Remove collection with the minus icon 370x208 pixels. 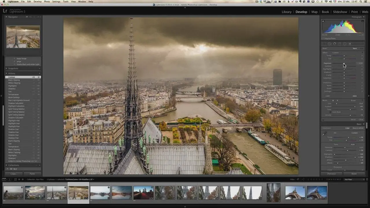click(x=36, y=165)
